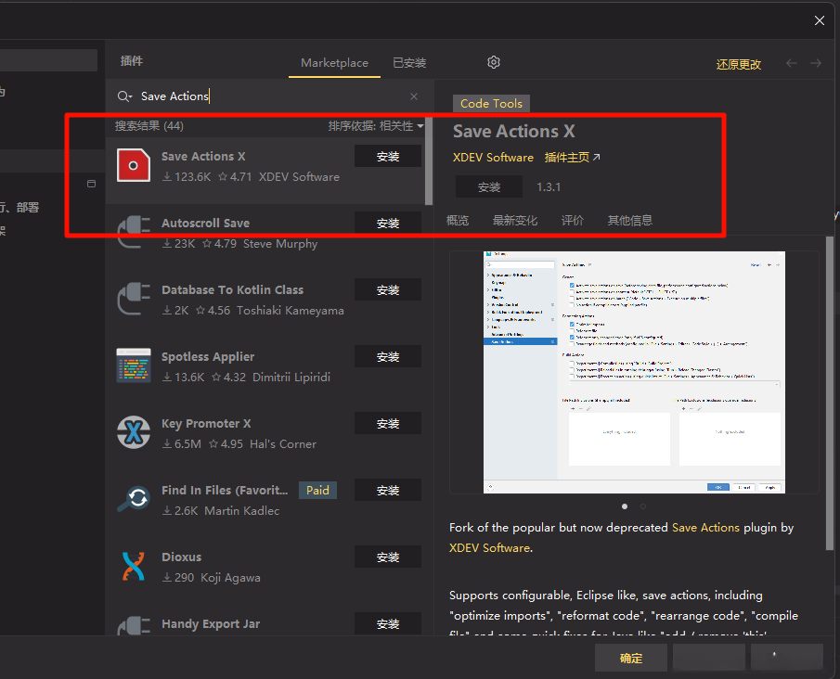The image size is (840, 679).
Task: Click the plugin screenshot thumbnail
Action: [x=634, y=372]
